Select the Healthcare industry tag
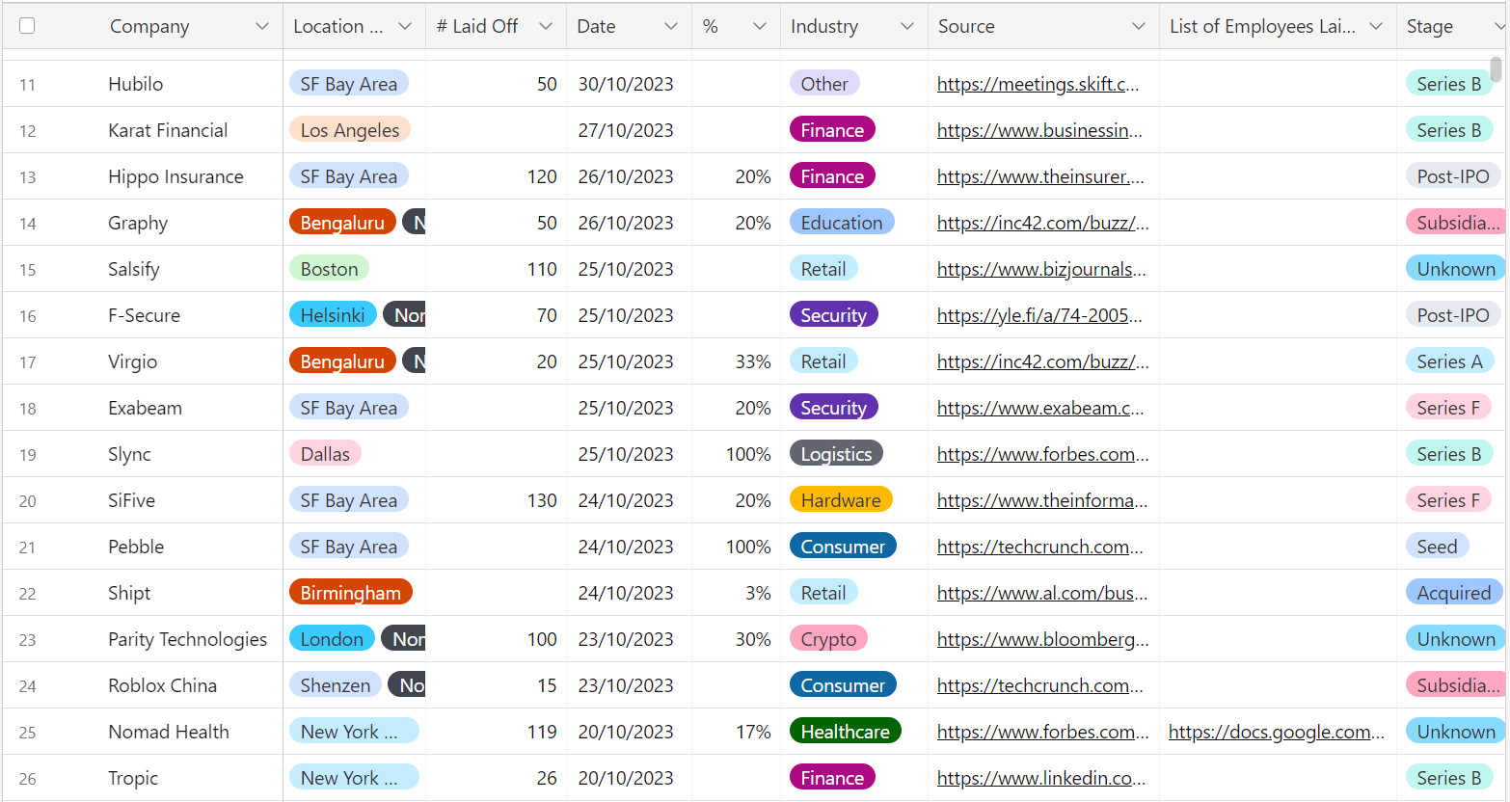This screenshot has width=1510, height=802. (846, 732)
